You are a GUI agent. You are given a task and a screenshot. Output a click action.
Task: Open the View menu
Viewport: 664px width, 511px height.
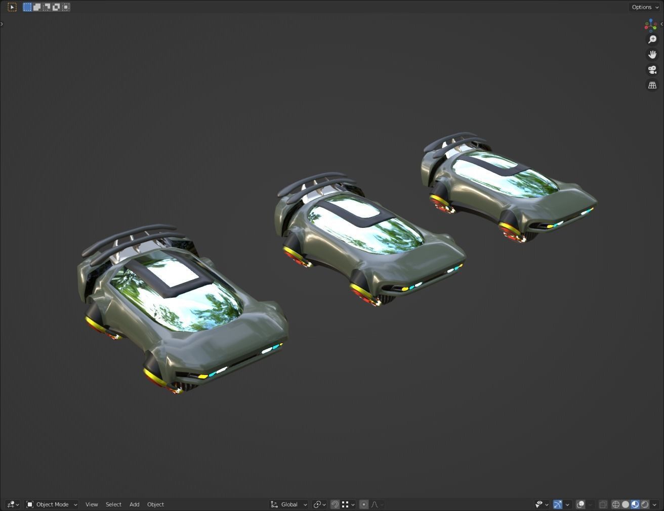[x=92, y=504]
